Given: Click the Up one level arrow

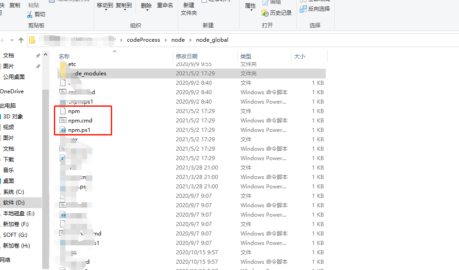Looking at the screenshot, I should pos(21,40).
